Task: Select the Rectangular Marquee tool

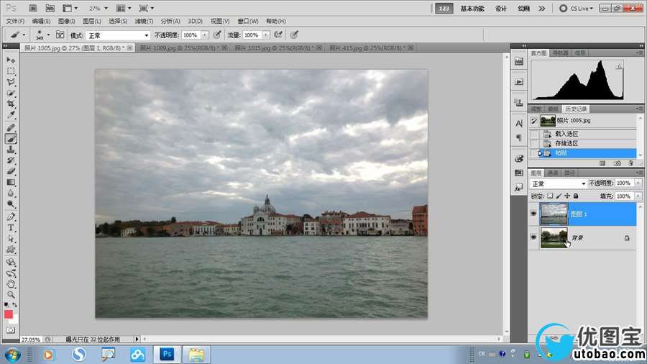Action: tap(11, 71)
